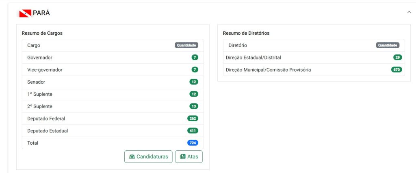
Task: Select the Direção Municipal/Comissão Provisória row
Action: pyautogui.click(x=314, y=70)
